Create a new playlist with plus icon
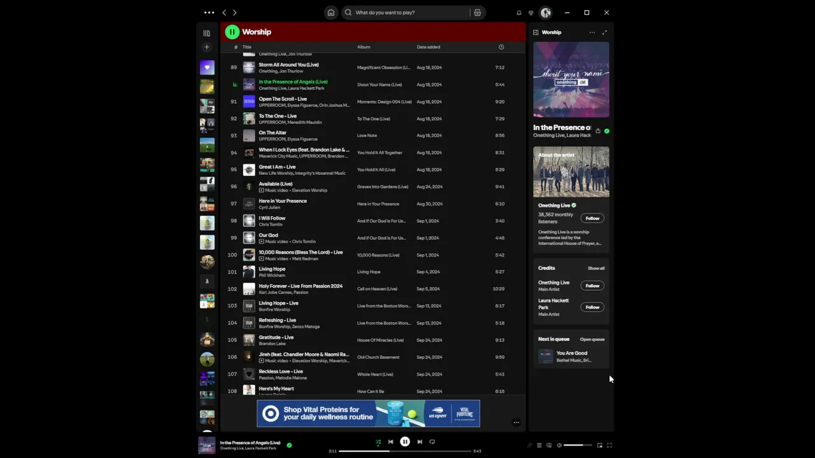The width and height of the screenshot is (815, 458). click(x=206, y=47)
